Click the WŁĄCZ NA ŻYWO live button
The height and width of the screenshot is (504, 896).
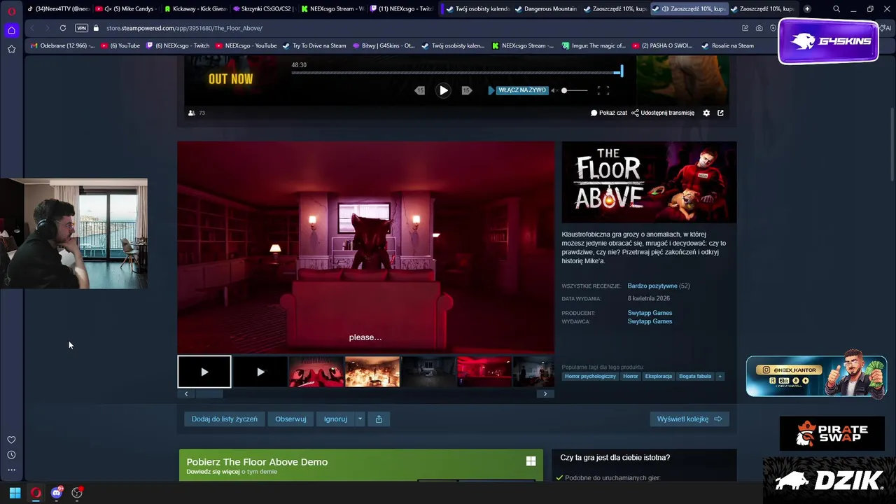pos(517,90)
